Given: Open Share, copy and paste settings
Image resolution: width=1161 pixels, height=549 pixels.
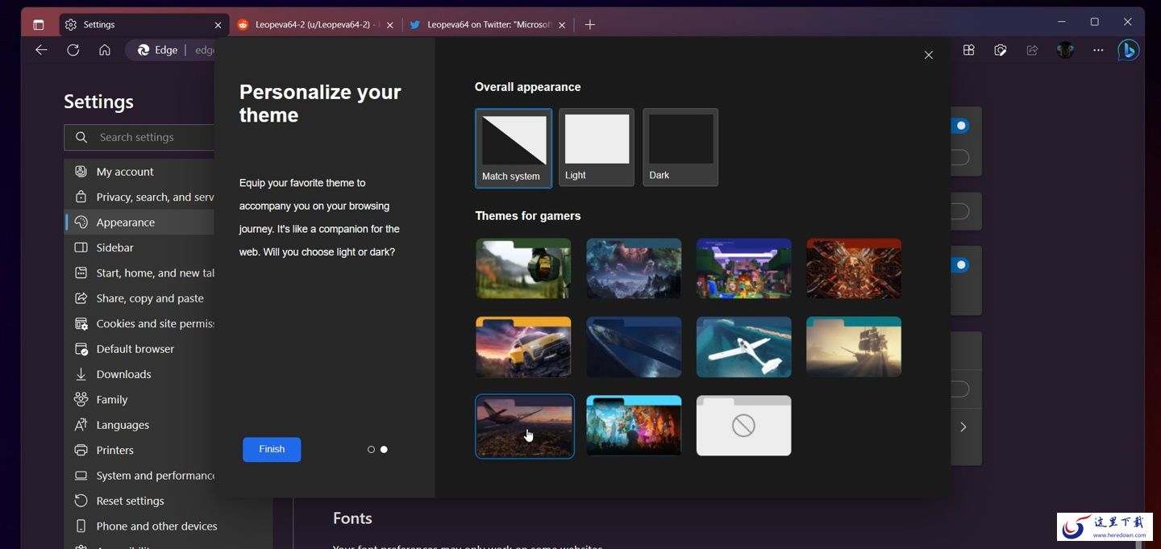Looking at the screenshot, I should (x=140, y=298).
